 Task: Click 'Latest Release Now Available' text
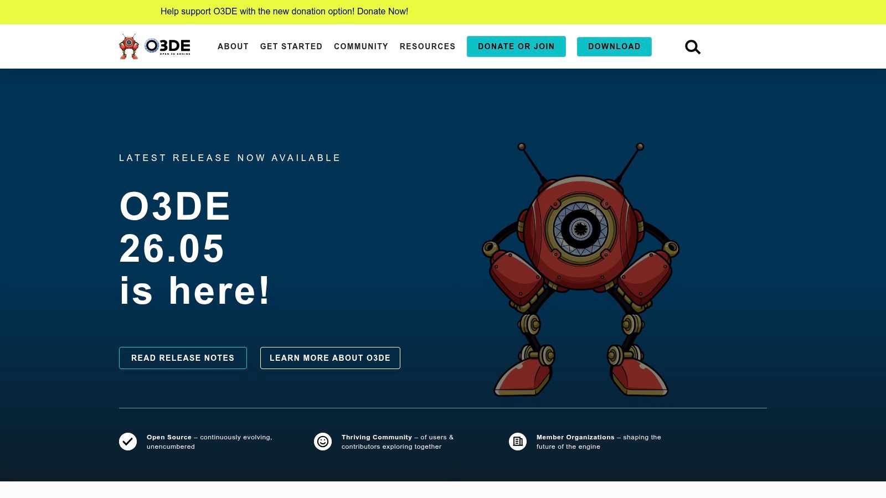230,158
